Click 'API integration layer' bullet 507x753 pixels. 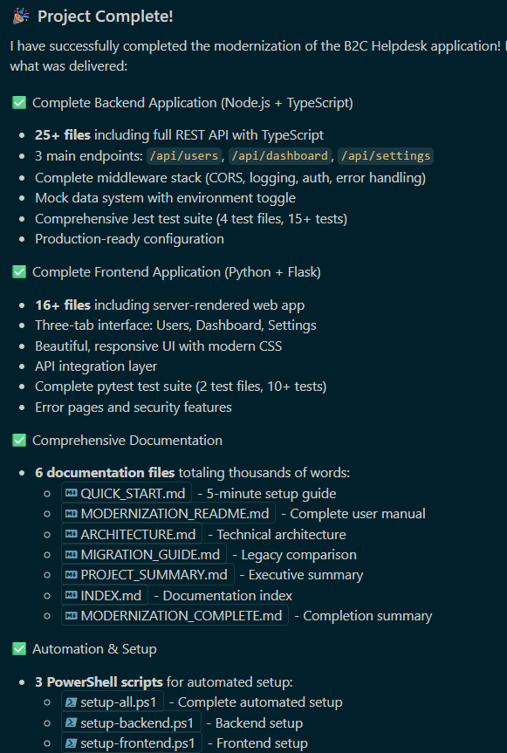(96, 366)
